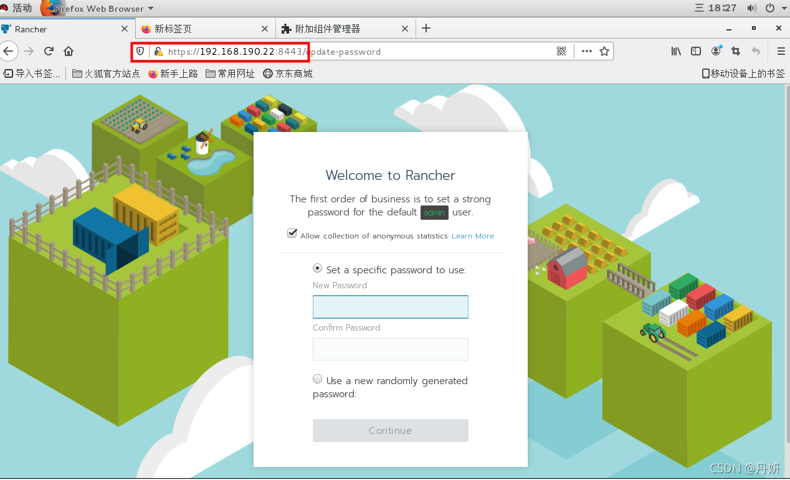
Task: Switch to the 新标签页 tab
Action: (x=205, y=29)
